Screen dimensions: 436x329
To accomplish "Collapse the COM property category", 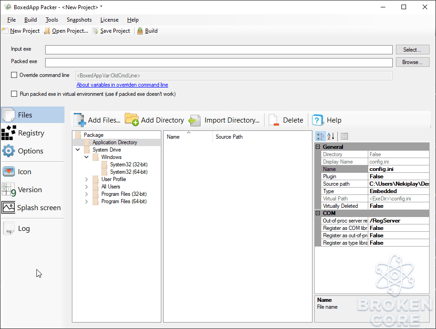I will pos(318,213).
